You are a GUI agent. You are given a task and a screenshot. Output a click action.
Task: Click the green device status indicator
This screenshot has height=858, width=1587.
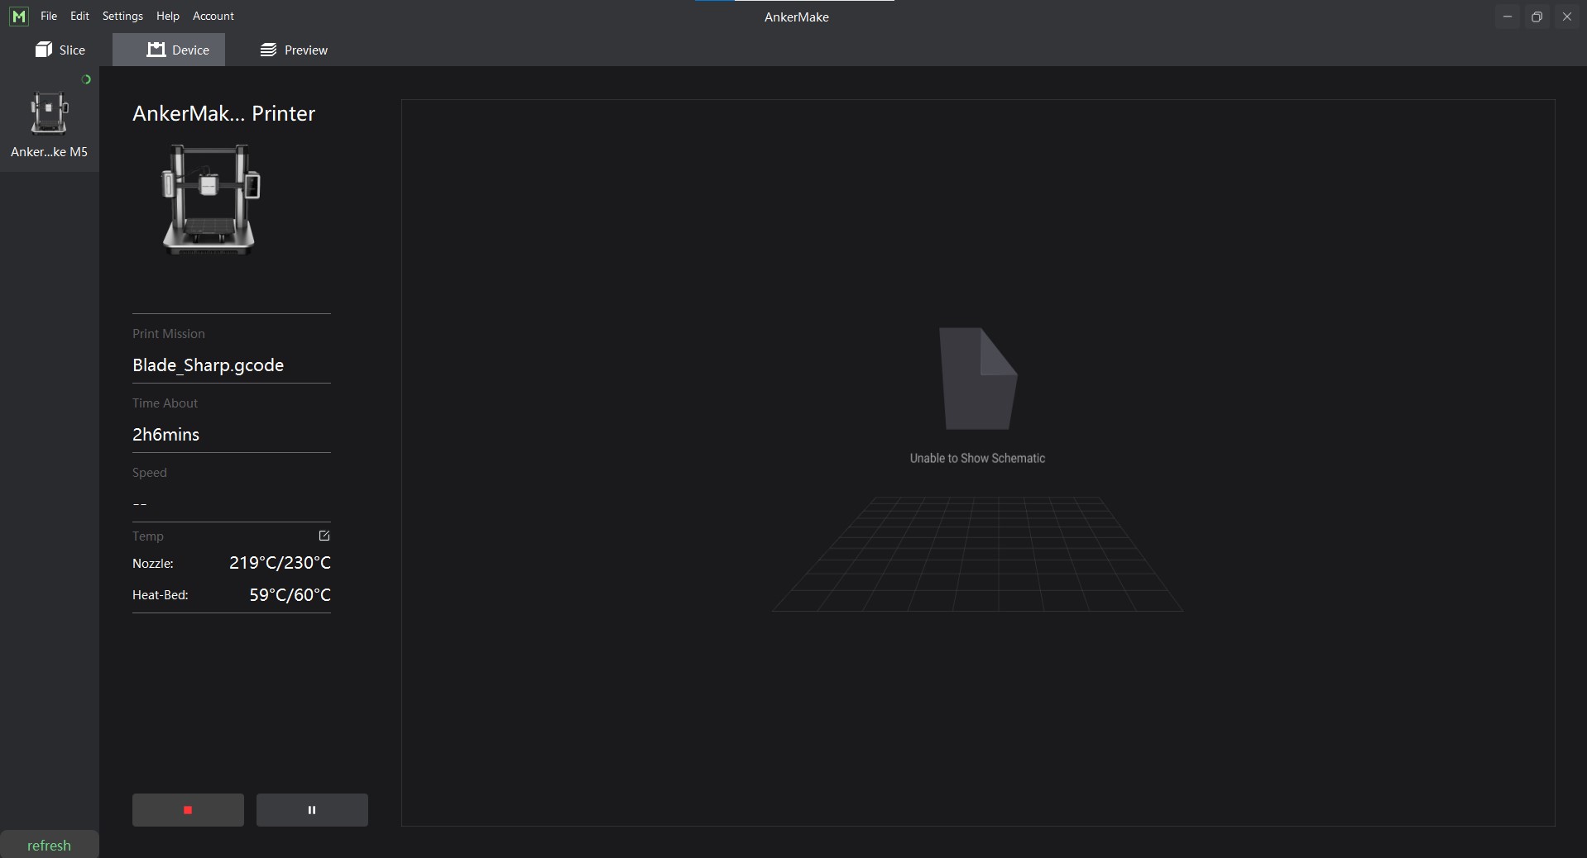pos(86,79)
